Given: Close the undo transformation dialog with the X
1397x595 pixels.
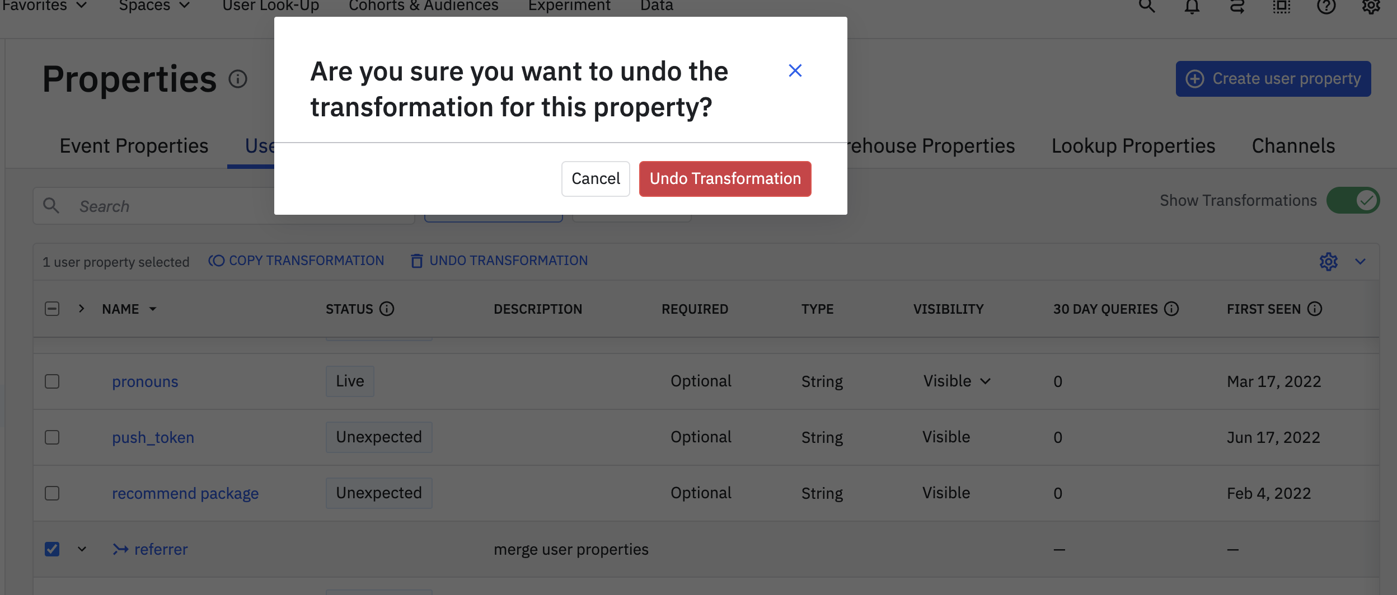Looking at the screenshot, I should 795,71.
